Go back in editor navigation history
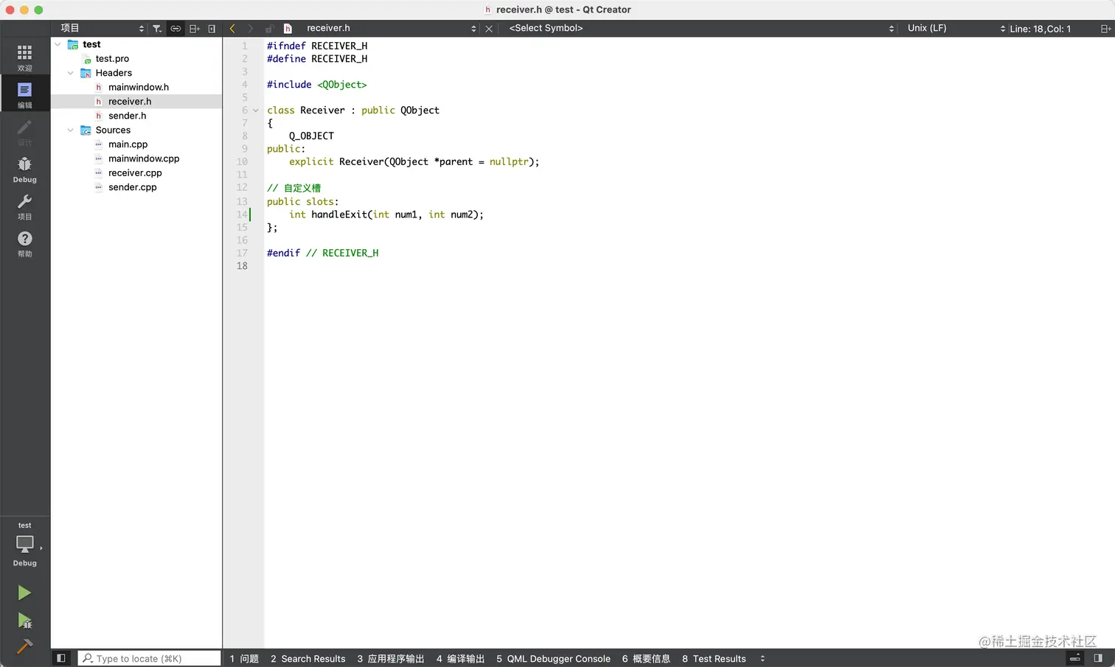Screen dimensions: 1115x667 [x=232, y=29]
